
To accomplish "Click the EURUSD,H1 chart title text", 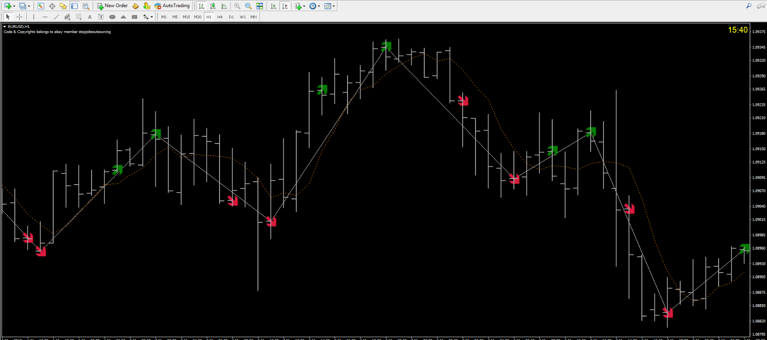I will point(19,27).
